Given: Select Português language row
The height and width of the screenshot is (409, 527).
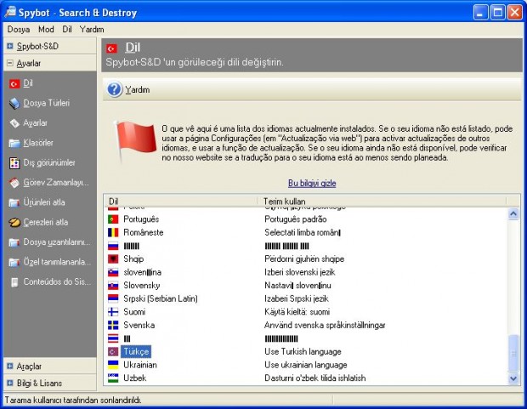Looking at the screenshot, I should (x=141, y=219).
